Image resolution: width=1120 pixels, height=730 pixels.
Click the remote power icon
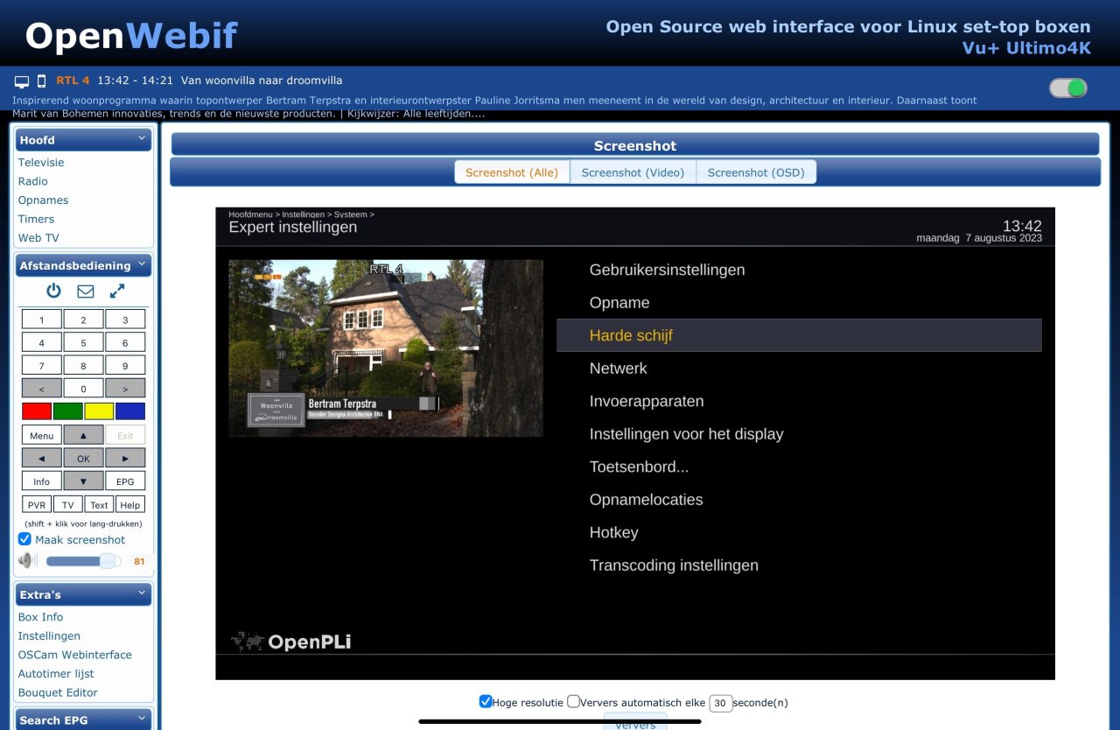point(53,291)
